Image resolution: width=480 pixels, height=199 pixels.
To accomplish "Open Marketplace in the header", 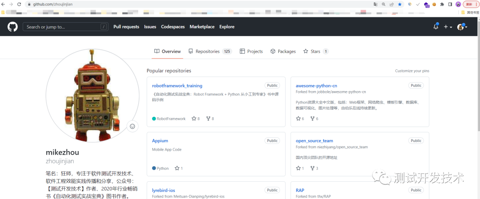I will click(x=202, y=27).
